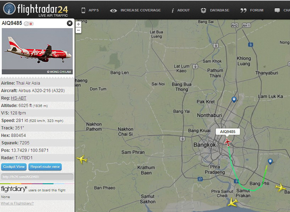Click the Thai AirAsia aircraft photo
This screenshot has height=212, width=290.
point(37,51)
